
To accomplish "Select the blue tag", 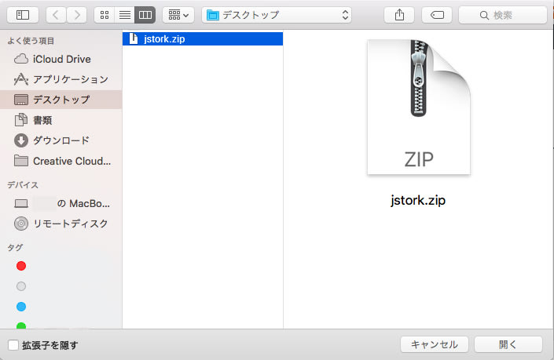I will coord(21,307).
